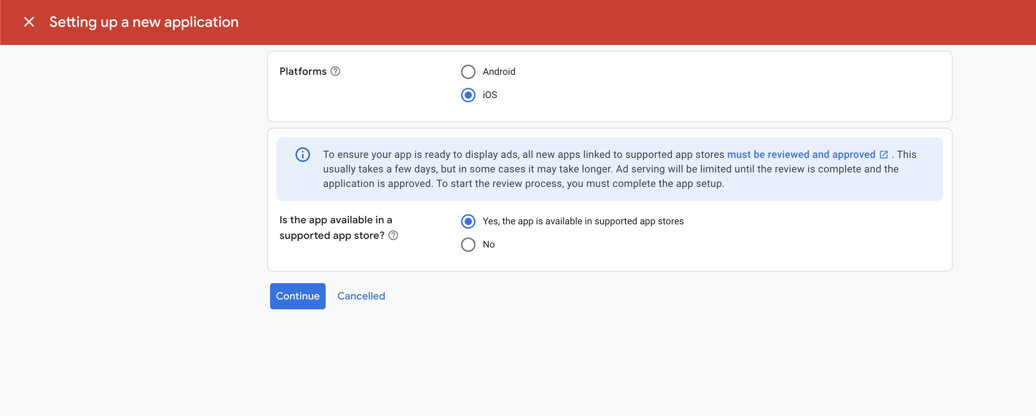Viewport: 1036px width, 416px height.
Task: Click the Cancelled link
Action: [361, 296]
